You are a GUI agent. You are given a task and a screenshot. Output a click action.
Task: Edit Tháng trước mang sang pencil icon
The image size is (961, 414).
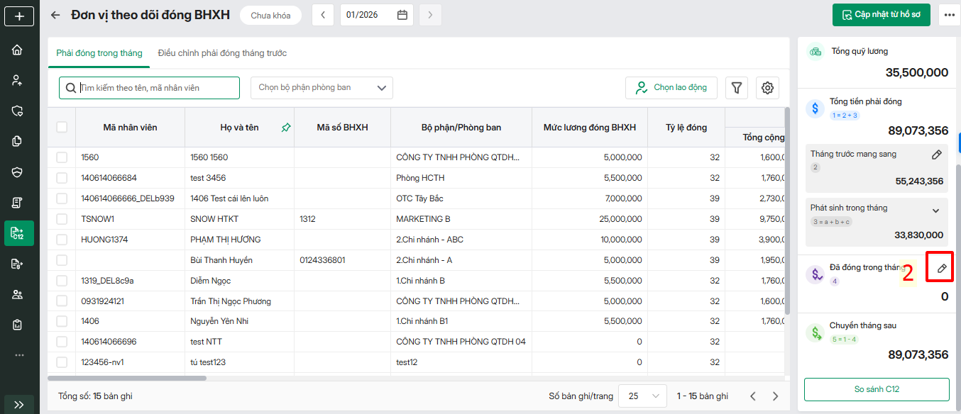(936, 155)
